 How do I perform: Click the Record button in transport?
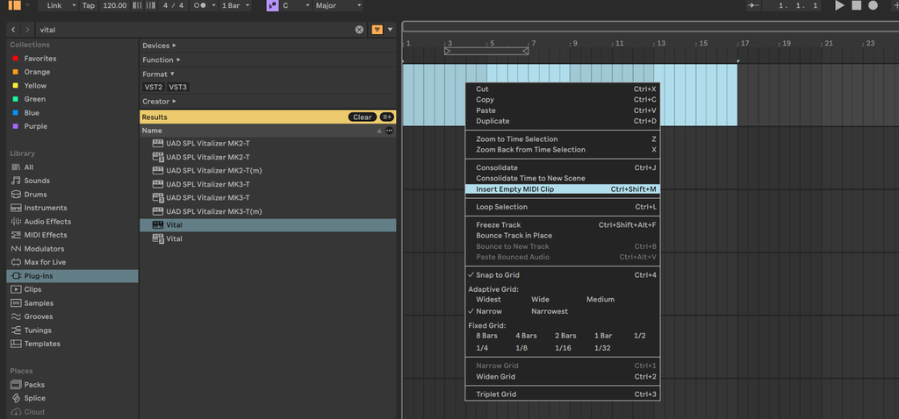coord(873,5)
